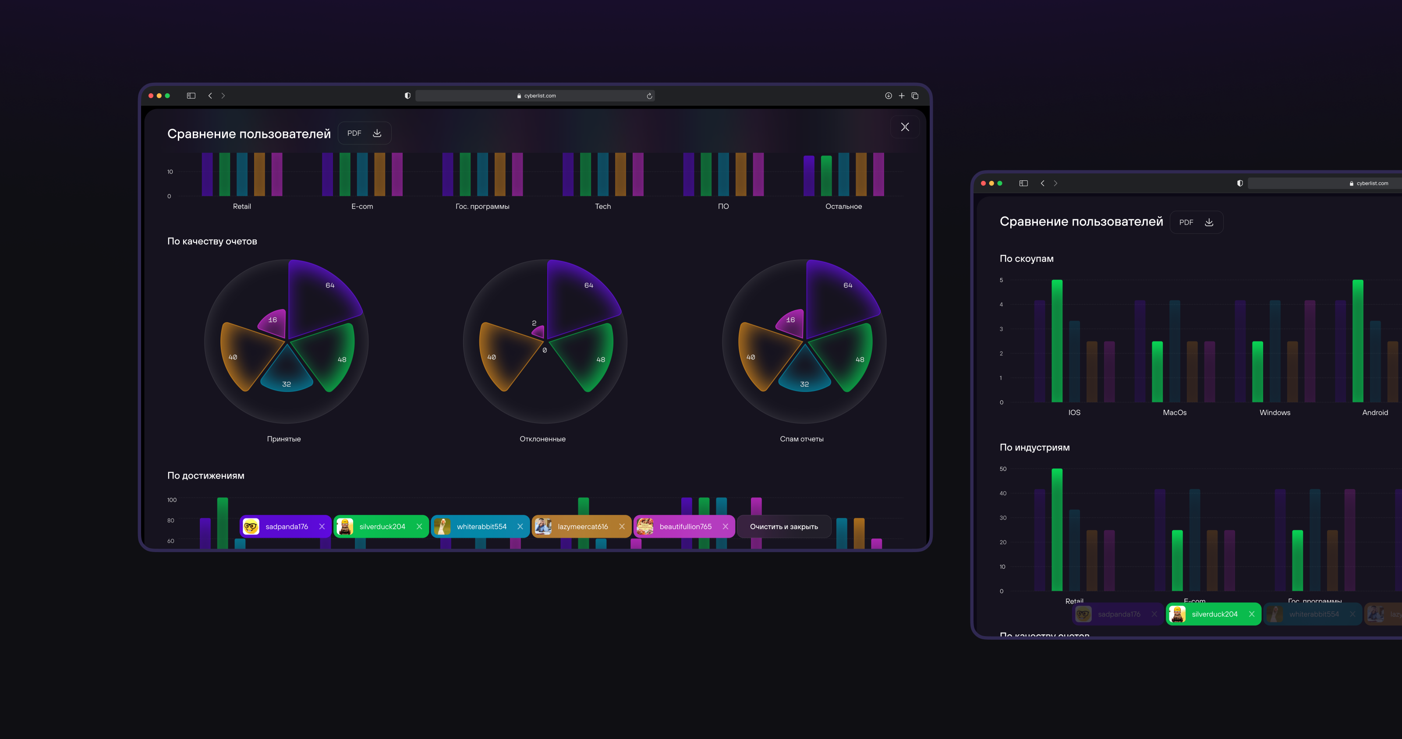Show tab overview icon in browser
Screen dimensions: 1402x739
[915, 96]
